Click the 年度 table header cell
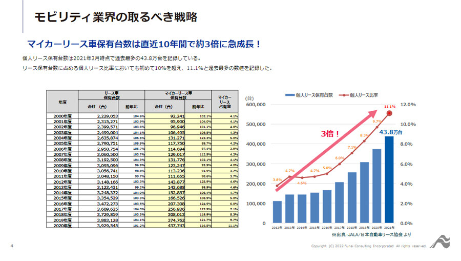Screen dimensions: 461x261 pos(62,102)
